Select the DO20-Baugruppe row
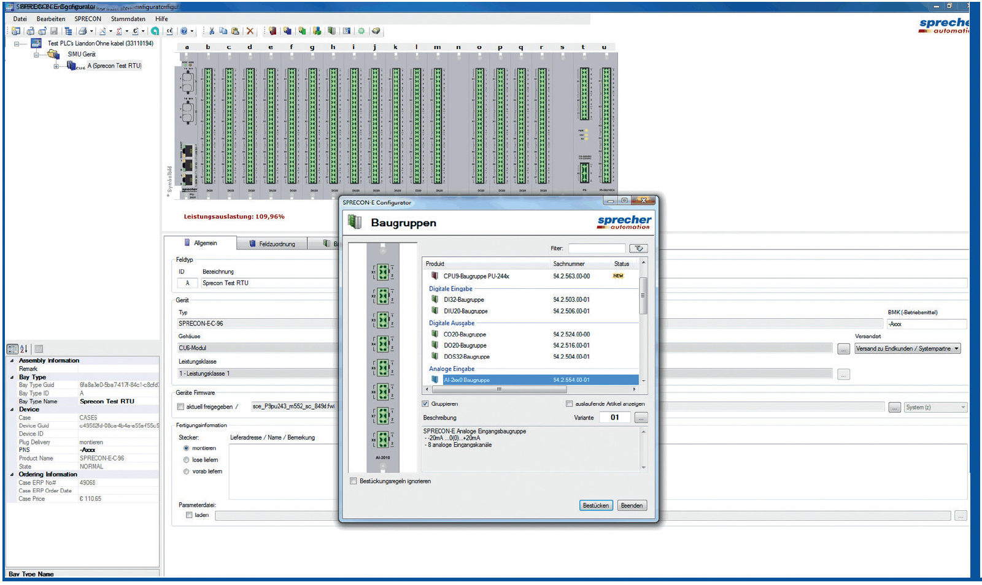The height and width of the screenshot is (585, 982). (x=531, y=345)
